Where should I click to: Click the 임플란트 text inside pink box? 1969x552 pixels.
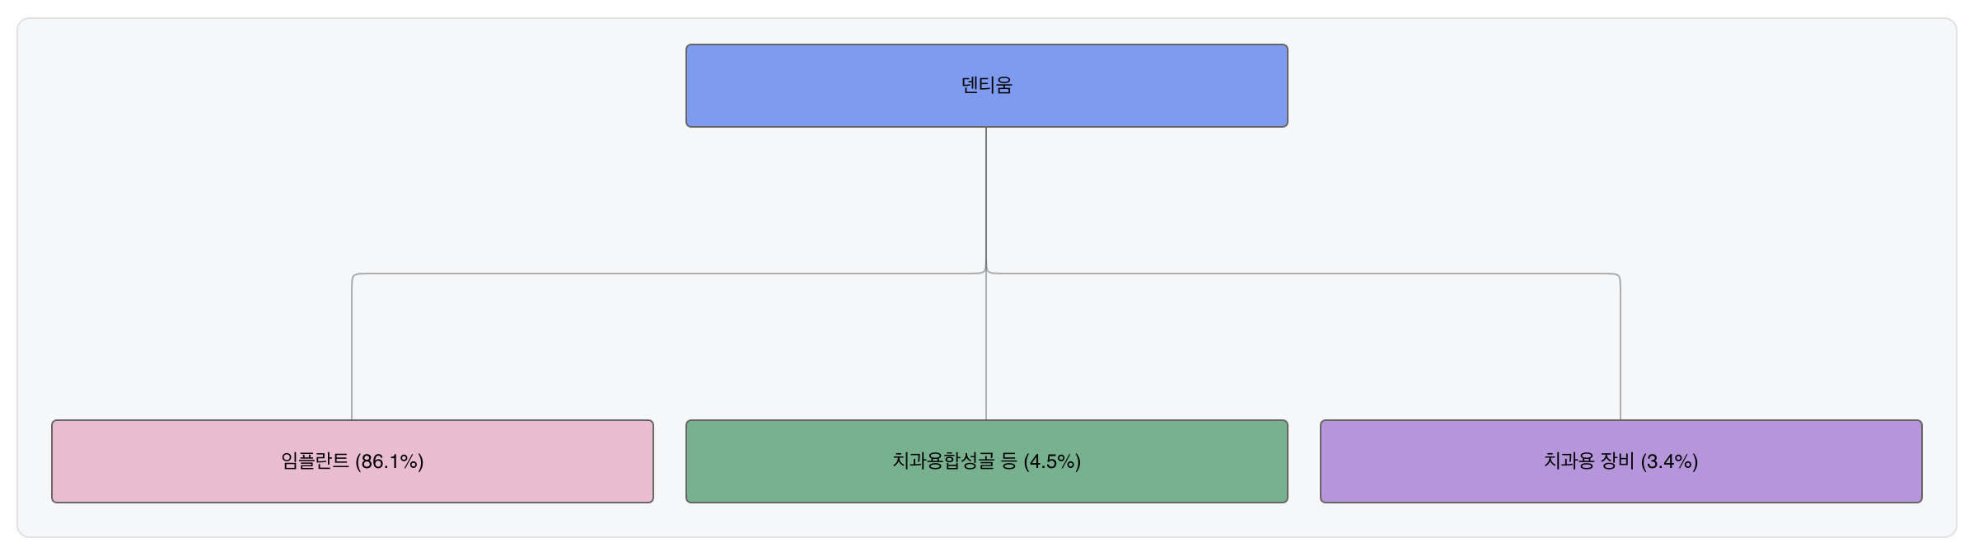[x=315, y=461]
